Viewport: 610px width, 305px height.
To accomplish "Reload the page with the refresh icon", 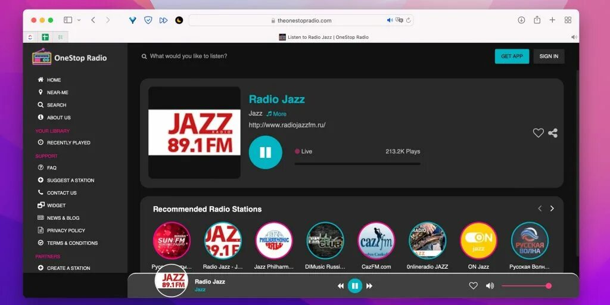I will (408, 20).
